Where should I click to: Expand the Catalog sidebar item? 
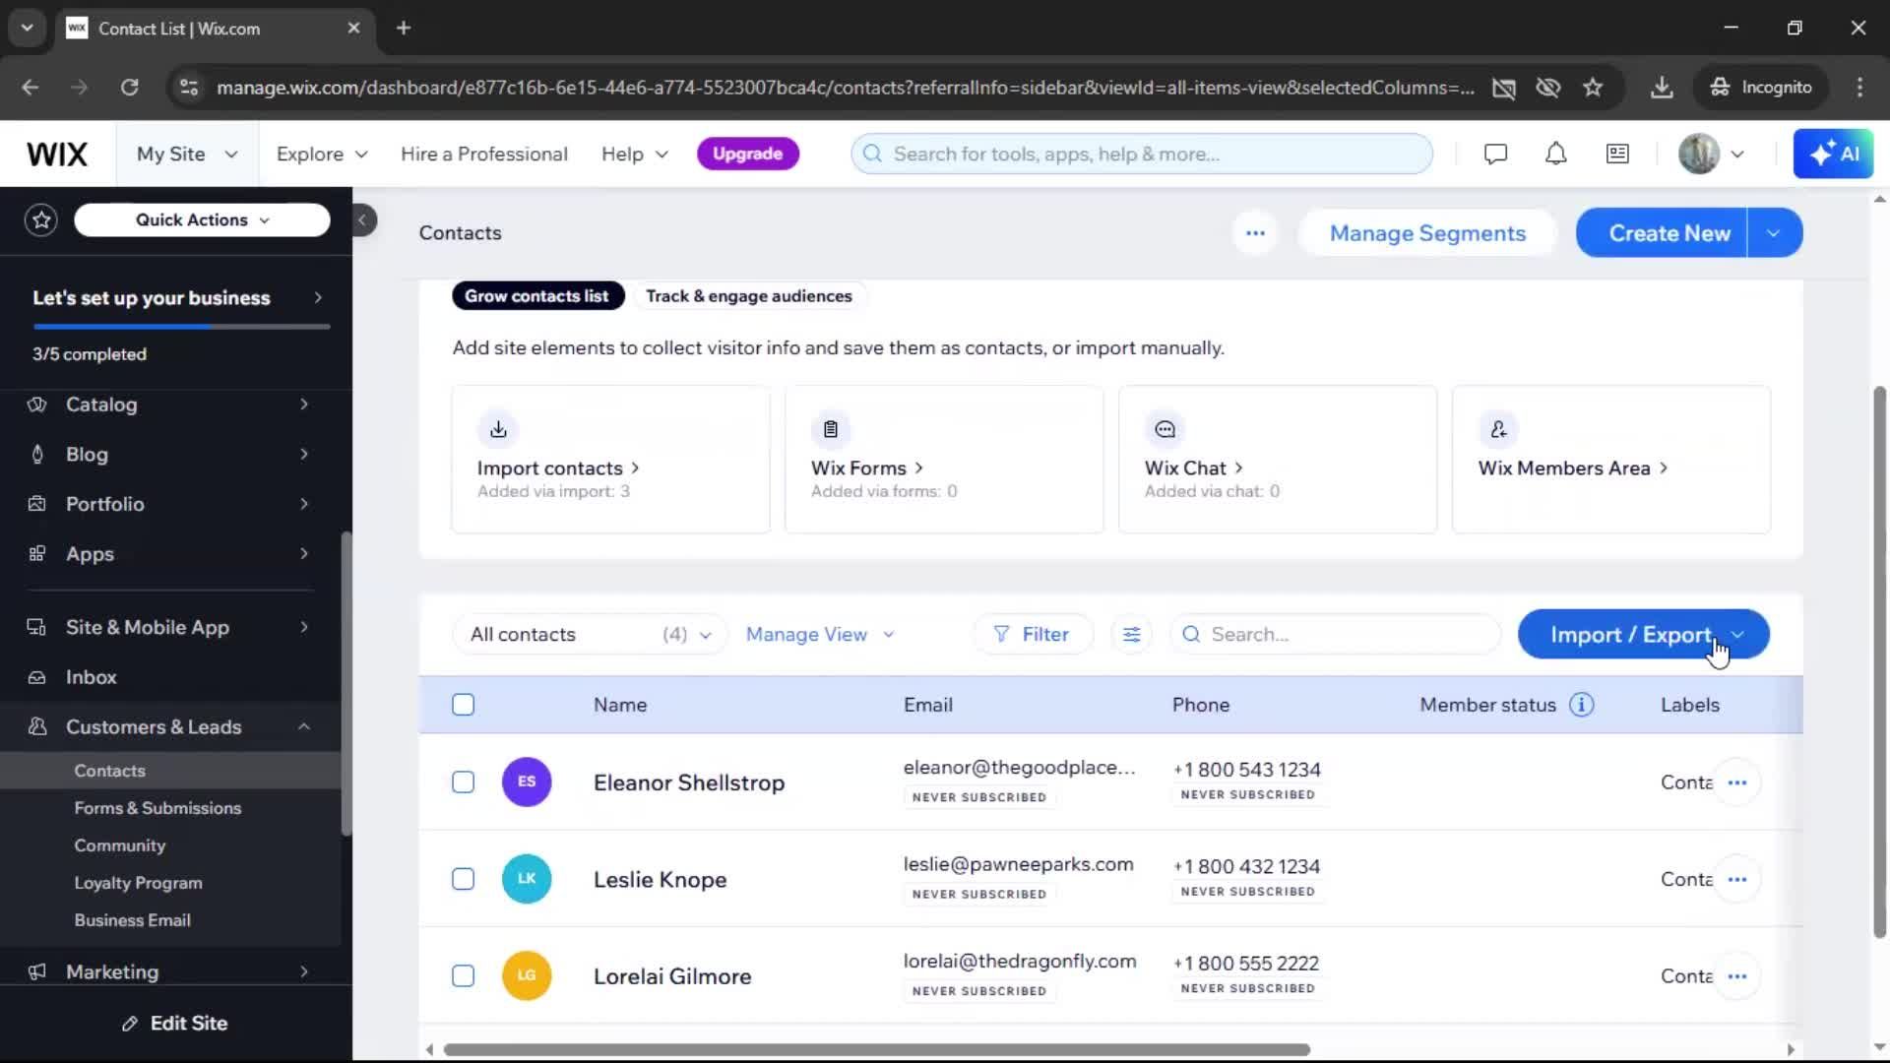tap(170, 405)
